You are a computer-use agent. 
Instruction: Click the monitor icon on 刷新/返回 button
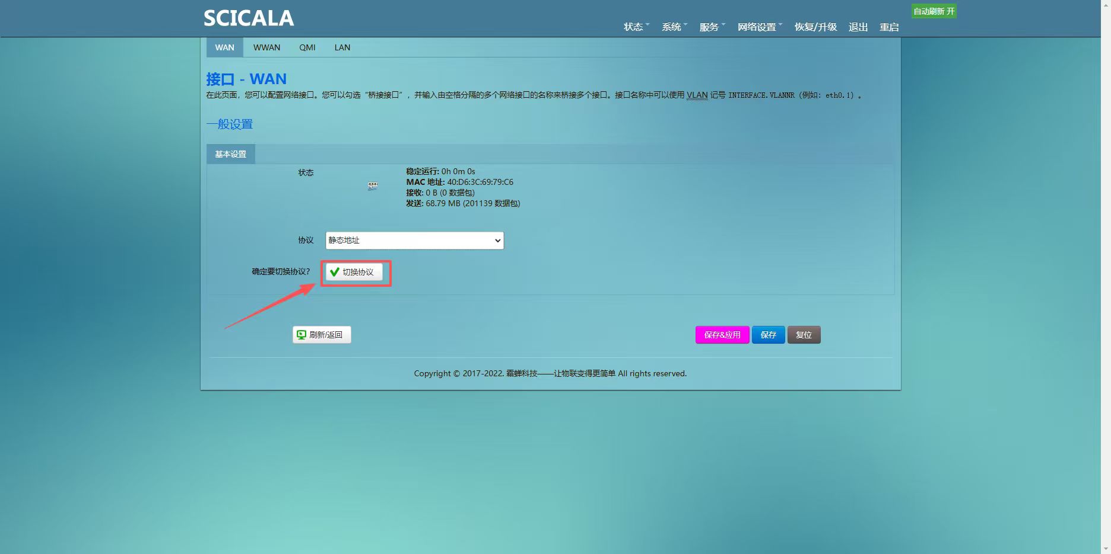[301, 335]
